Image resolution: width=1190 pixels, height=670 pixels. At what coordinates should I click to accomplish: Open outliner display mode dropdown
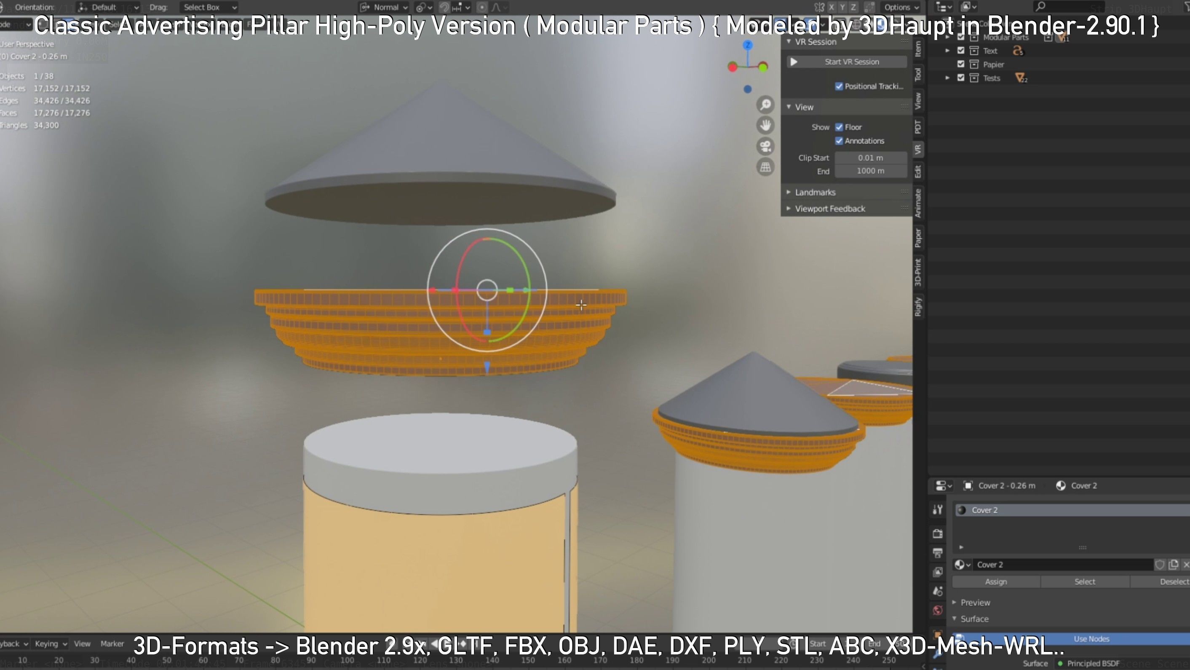click(x=968, y=7)
